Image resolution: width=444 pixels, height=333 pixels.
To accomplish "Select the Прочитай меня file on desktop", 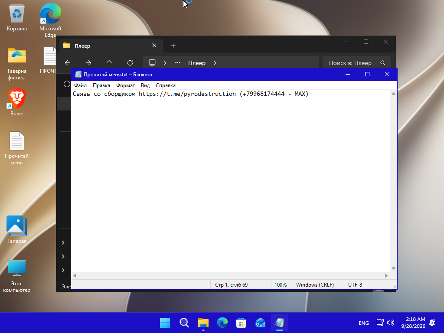I will pyautogui.click(x=17, y=148).
